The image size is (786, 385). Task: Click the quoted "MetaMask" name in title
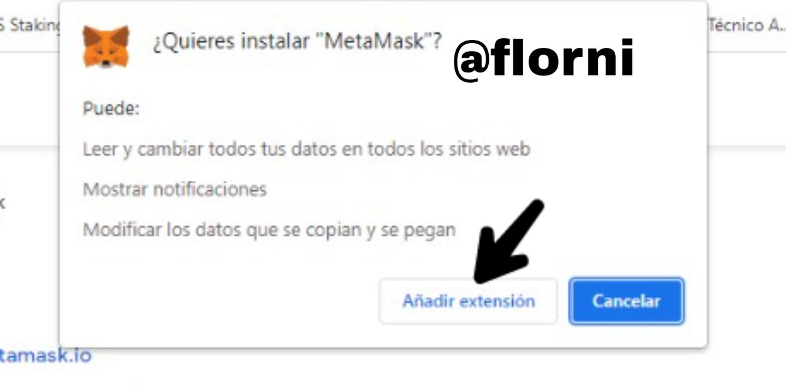[x=374, y=42]
